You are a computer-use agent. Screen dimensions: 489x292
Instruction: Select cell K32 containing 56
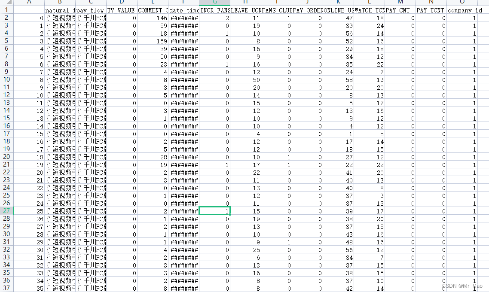pyautogui.click(x=338, y=249)
